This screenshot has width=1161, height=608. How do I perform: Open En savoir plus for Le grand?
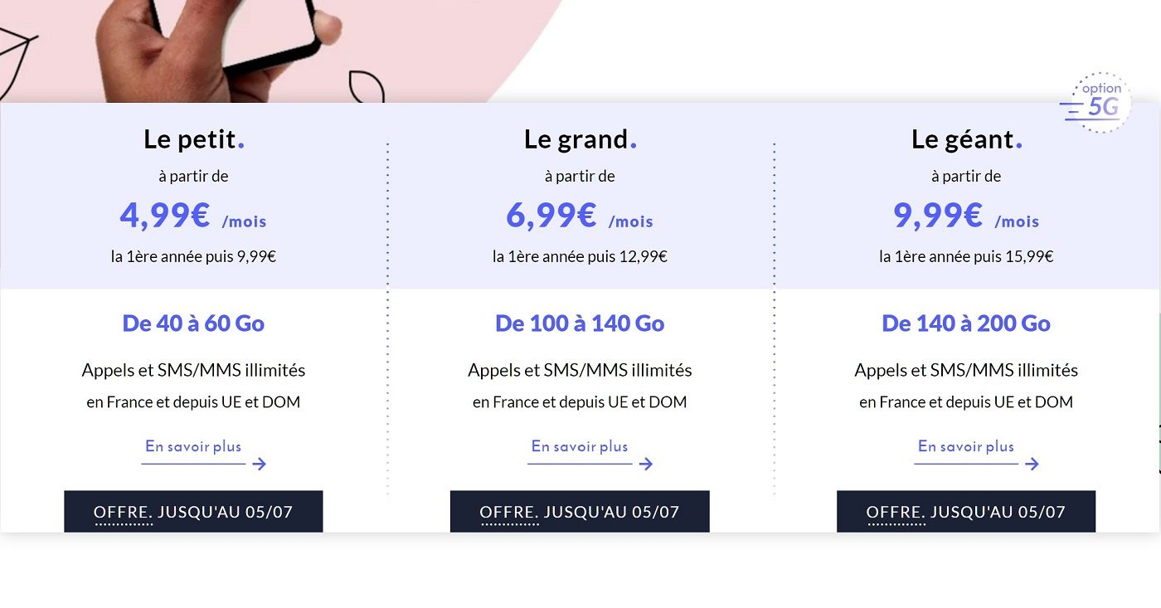tap(580, 446)
